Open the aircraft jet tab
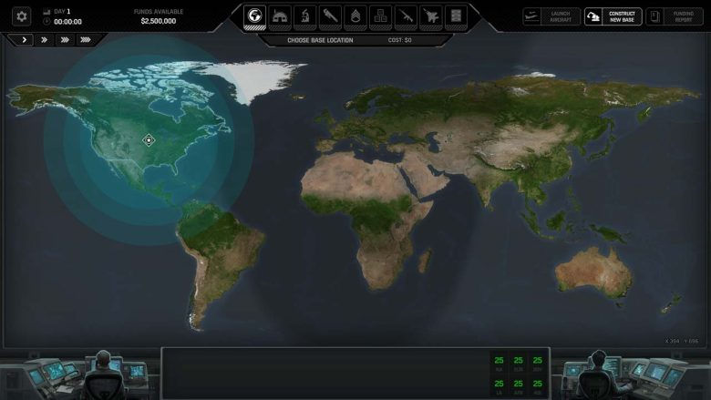Image resolution: width=711 pixels, height=400 pixels. [431, 16]
